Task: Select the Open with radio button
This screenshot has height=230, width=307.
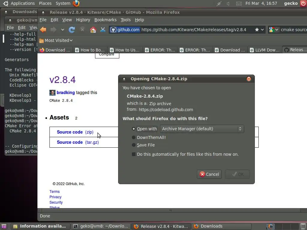Action: point(134,129)
